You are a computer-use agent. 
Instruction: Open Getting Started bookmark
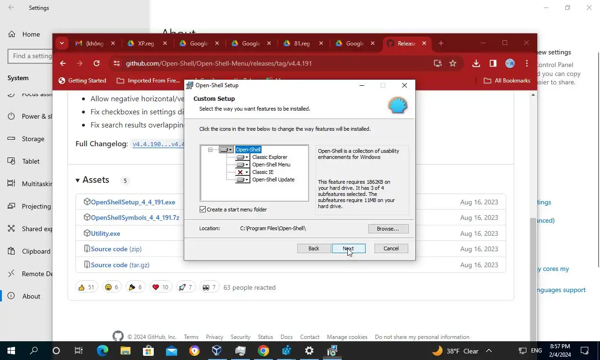click(x=82, y=81)
